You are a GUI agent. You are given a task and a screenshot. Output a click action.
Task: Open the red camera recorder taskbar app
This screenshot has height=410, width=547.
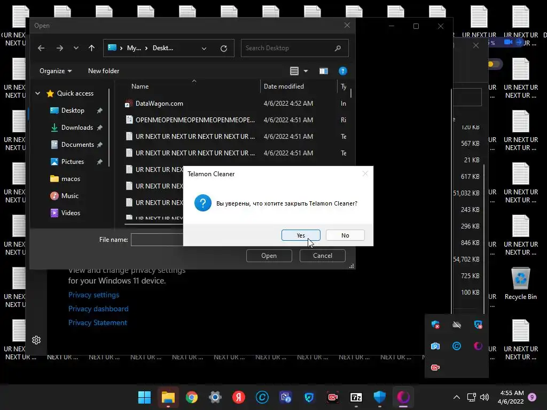(332, 397)
